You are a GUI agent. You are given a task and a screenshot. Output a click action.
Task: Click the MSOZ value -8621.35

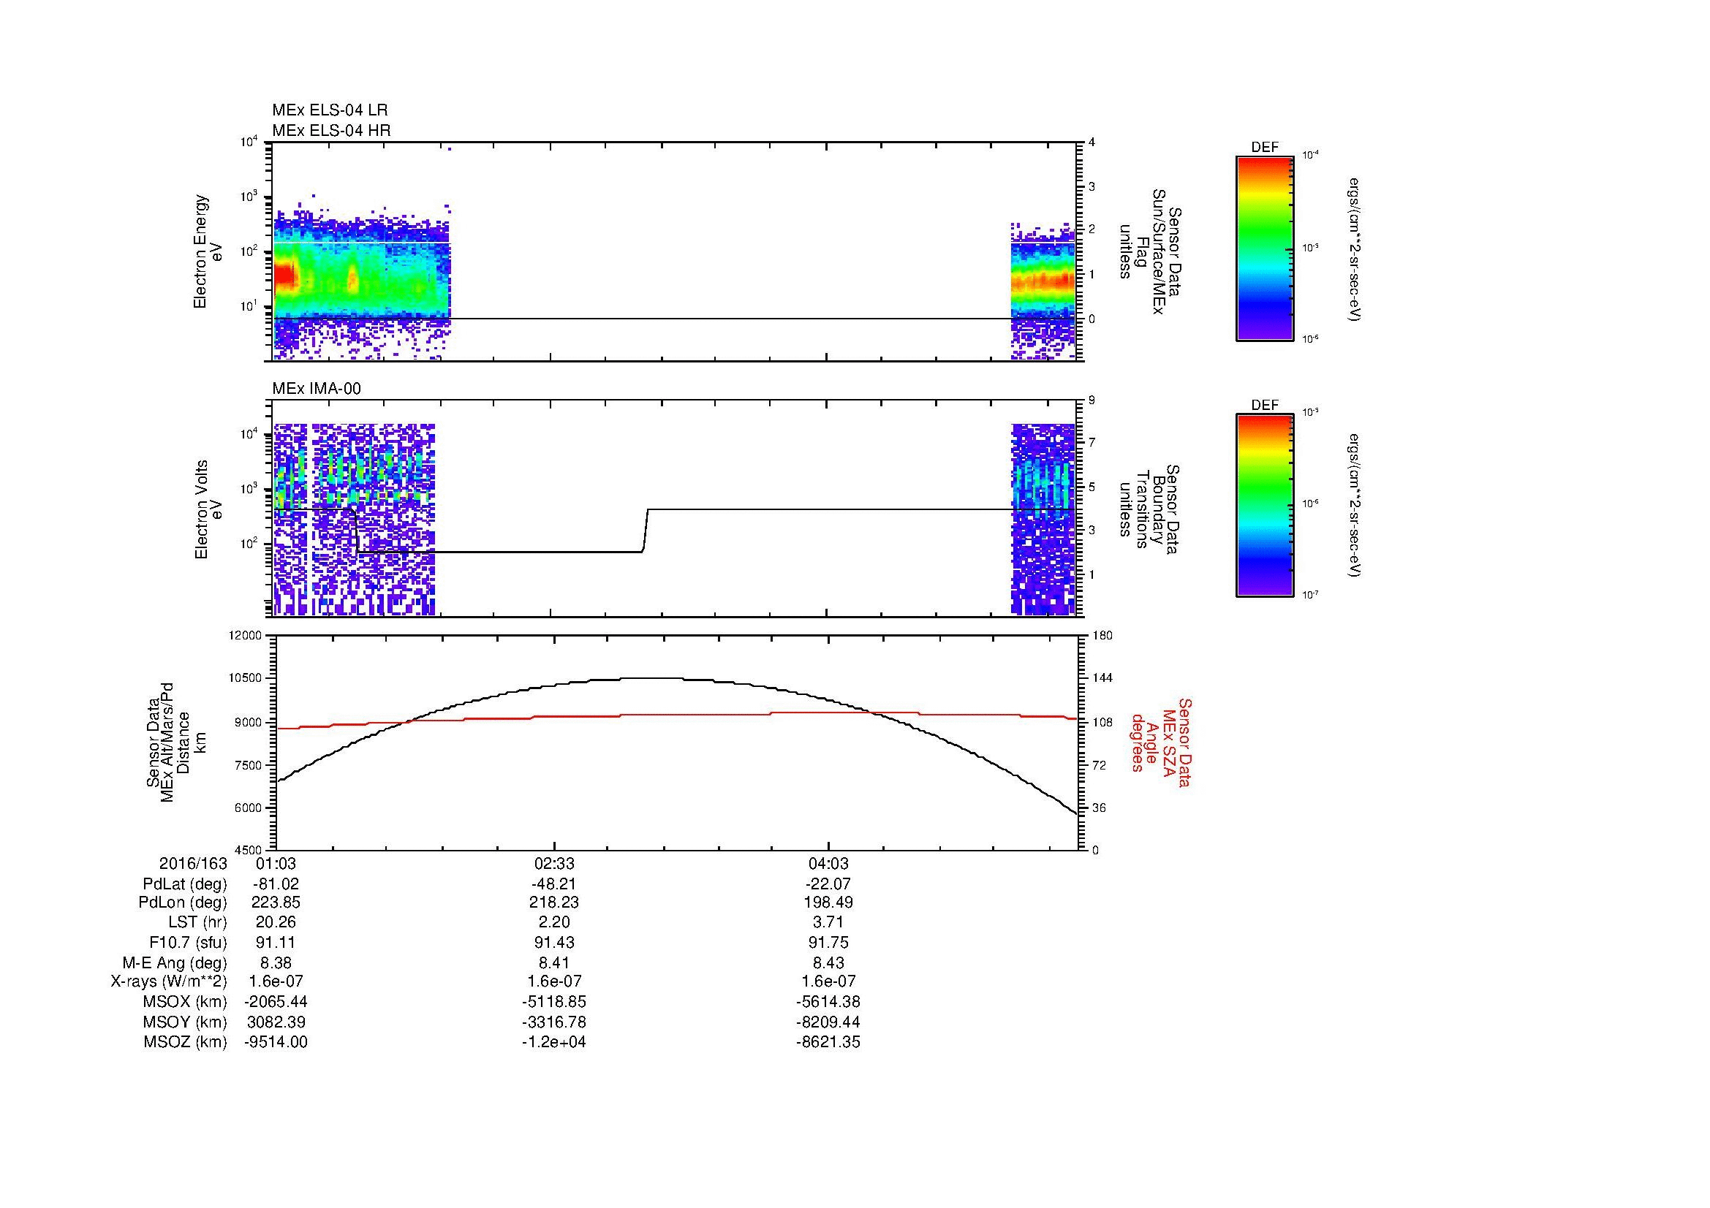828,1042
